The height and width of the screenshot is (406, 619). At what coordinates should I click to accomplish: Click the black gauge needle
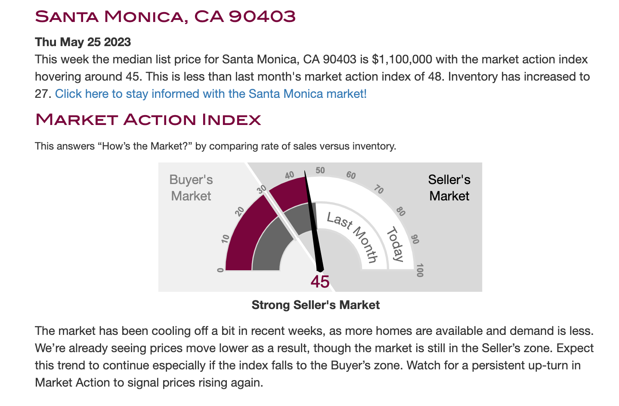tap(313, 222)
